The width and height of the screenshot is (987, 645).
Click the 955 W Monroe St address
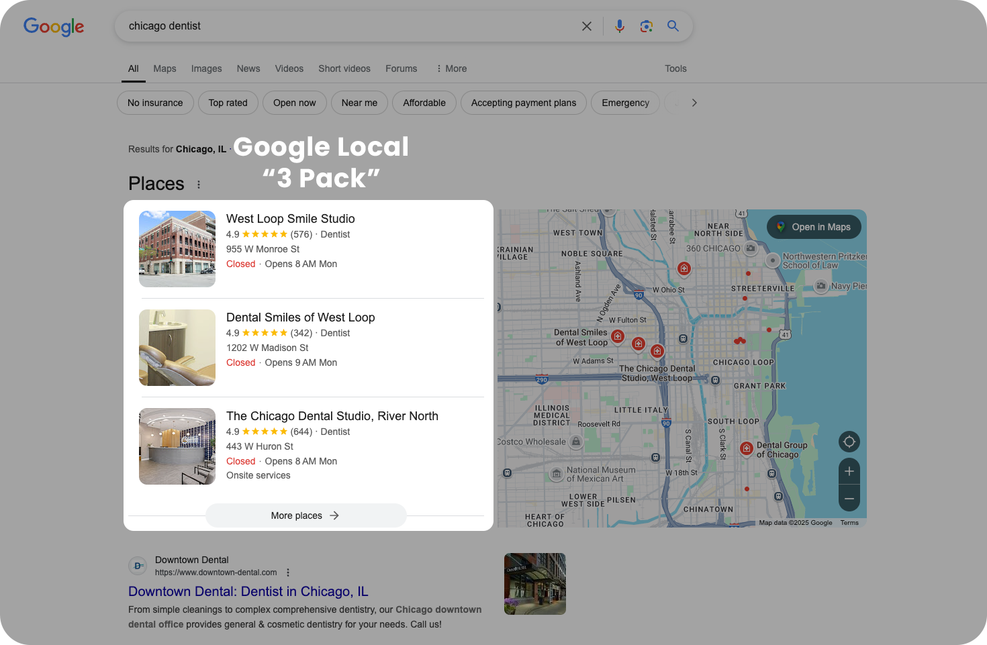(263, 249)
